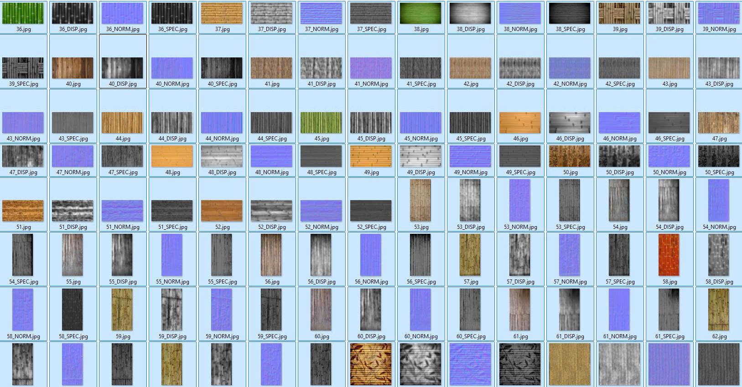Choose the 60.jpg pinkish bamboo thumbnail
Image resolution: width=742 pixels, height=387 pixels.
[321, 310]
